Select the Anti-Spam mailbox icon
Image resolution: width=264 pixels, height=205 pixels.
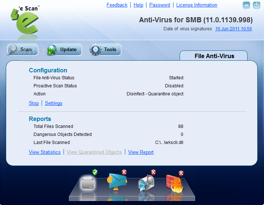coord(146,183)
